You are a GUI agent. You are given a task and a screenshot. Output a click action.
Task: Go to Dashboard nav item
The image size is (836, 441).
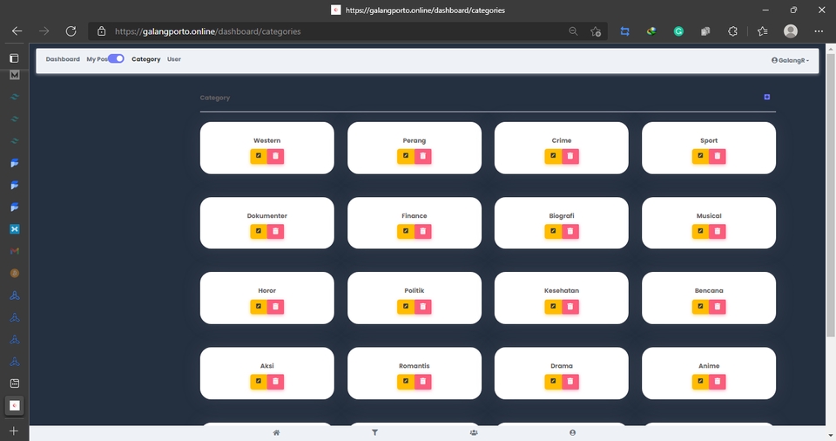(63, 59)
